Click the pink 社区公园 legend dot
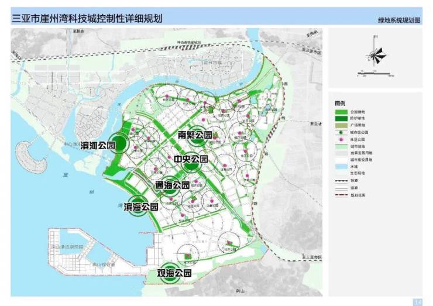Screen dimensions: 433x306 pos(341,140)
